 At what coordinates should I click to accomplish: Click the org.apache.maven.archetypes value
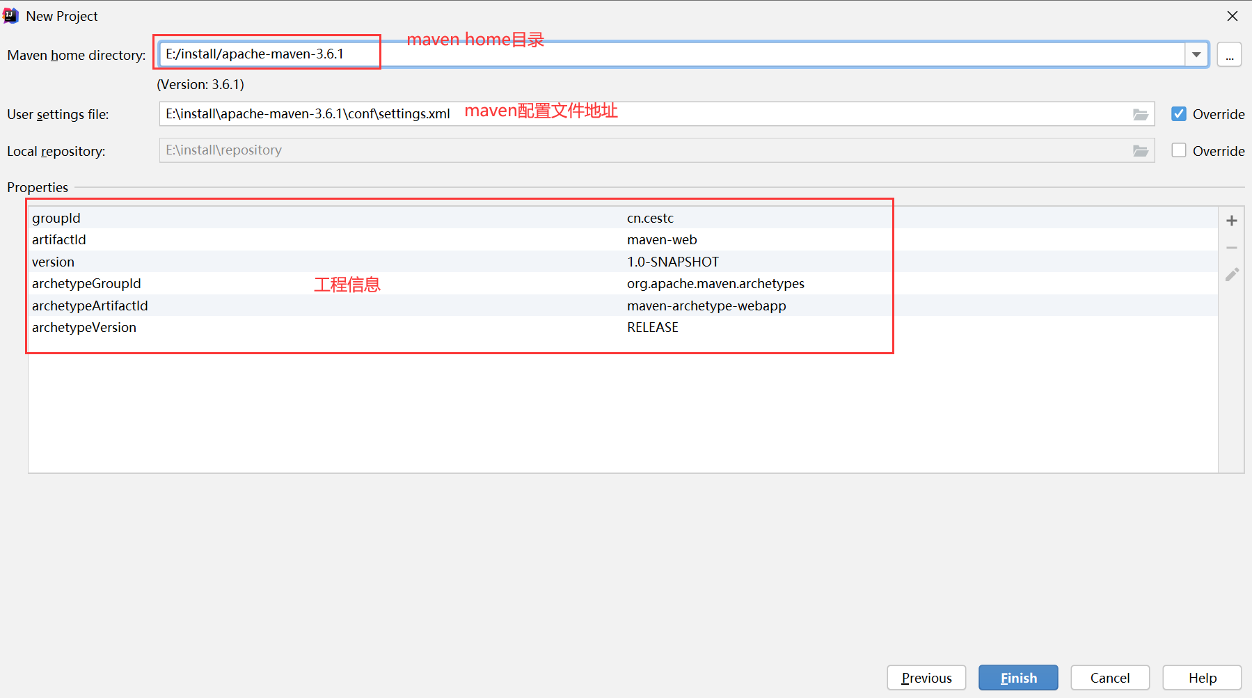tap(715, 283)
